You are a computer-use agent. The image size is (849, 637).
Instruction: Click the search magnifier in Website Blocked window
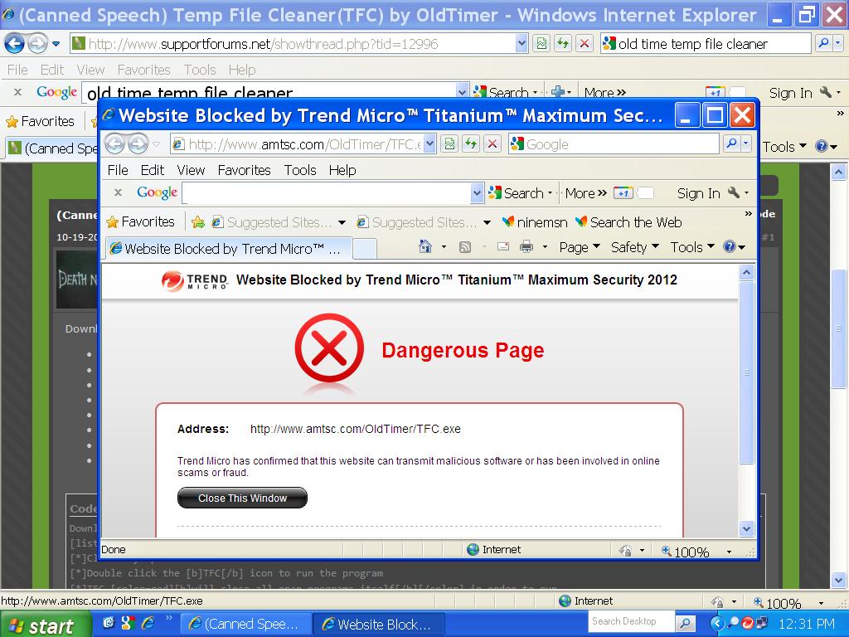(x=731, y=143)
